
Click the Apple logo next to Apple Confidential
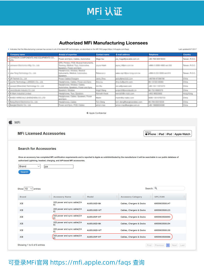pos(87,113)
